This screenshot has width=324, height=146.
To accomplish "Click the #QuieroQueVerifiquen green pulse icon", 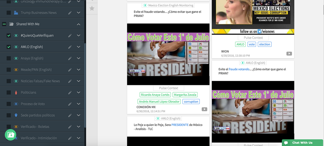I will click(16, 35).
